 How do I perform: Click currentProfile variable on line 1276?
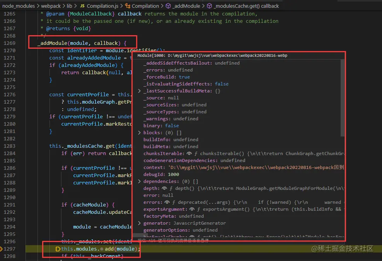88,95
